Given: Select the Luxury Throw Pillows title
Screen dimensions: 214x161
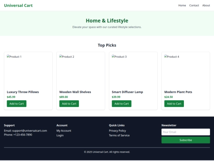Looking at the screenshot, I should pyautogui.click(x=23, y=92).
